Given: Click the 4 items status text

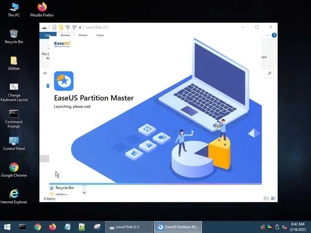Looking at the screenshot, I should coord(50,199).
